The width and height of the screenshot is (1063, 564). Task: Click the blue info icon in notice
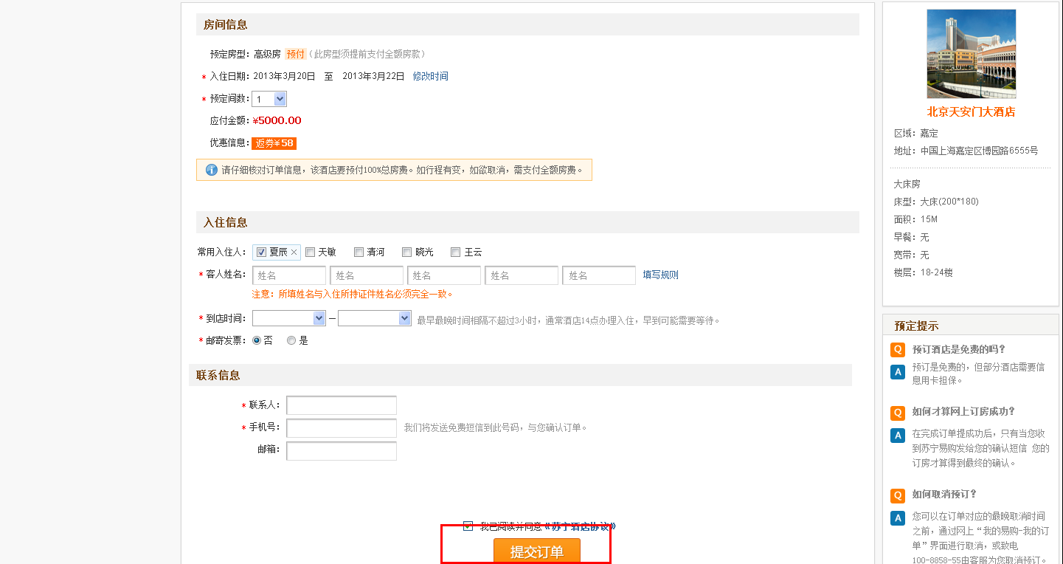click(x=212, y=170)
